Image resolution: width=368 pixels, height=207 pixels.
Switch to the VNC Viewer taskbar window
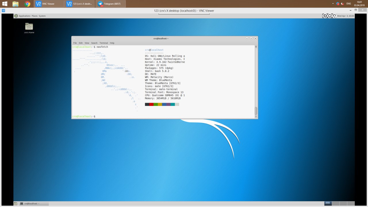49,4
